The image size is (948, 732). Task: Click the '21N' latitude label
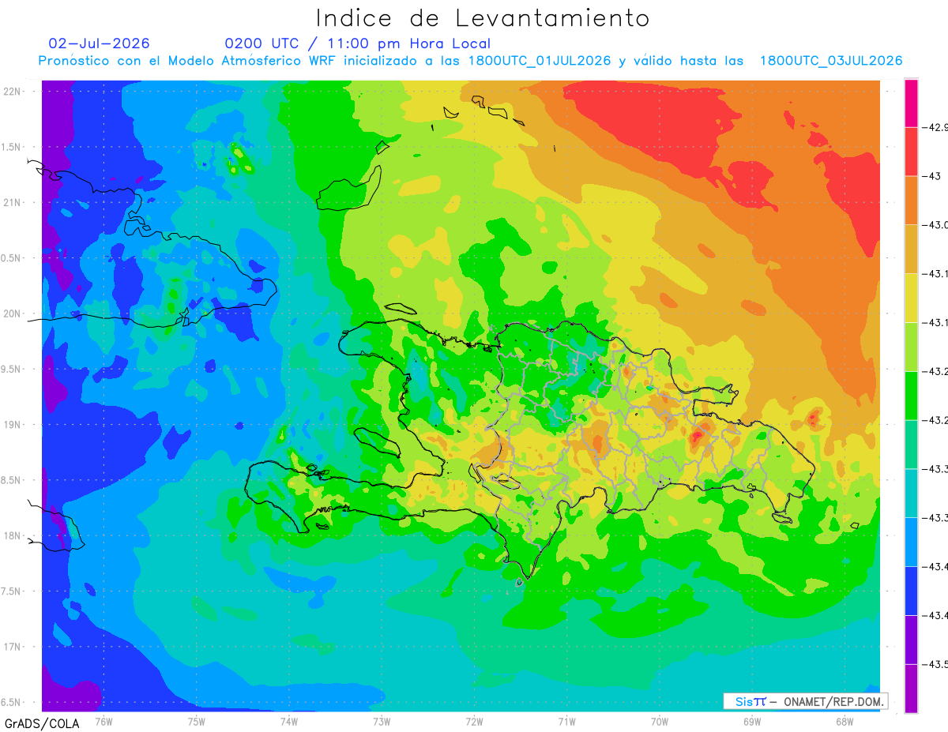(12, 203)
